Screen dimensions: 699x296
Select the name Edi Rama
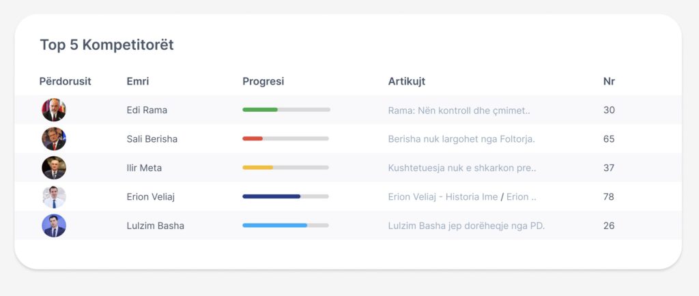[x=147, y=110]
